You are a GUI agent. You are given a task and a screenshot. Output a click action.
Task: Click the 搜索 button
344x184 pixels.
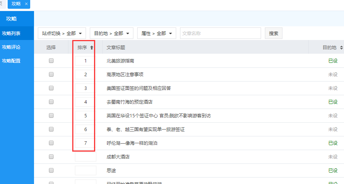[273, 34]
